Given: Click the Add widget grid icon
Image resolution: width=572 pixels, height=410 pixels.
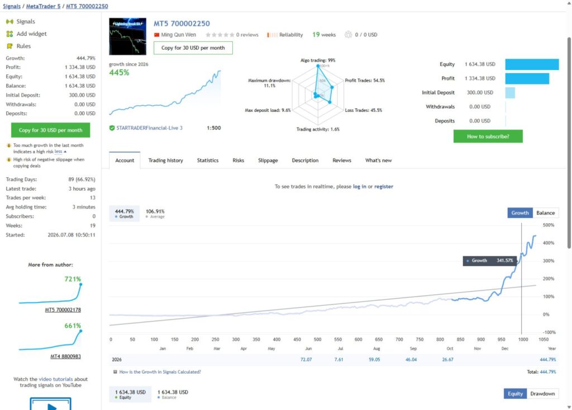Looking at the screenshot, I should point(9,34).
